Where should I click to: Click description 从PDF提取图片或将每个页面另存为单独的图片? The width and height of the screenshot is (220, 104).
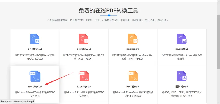point(182,57)
